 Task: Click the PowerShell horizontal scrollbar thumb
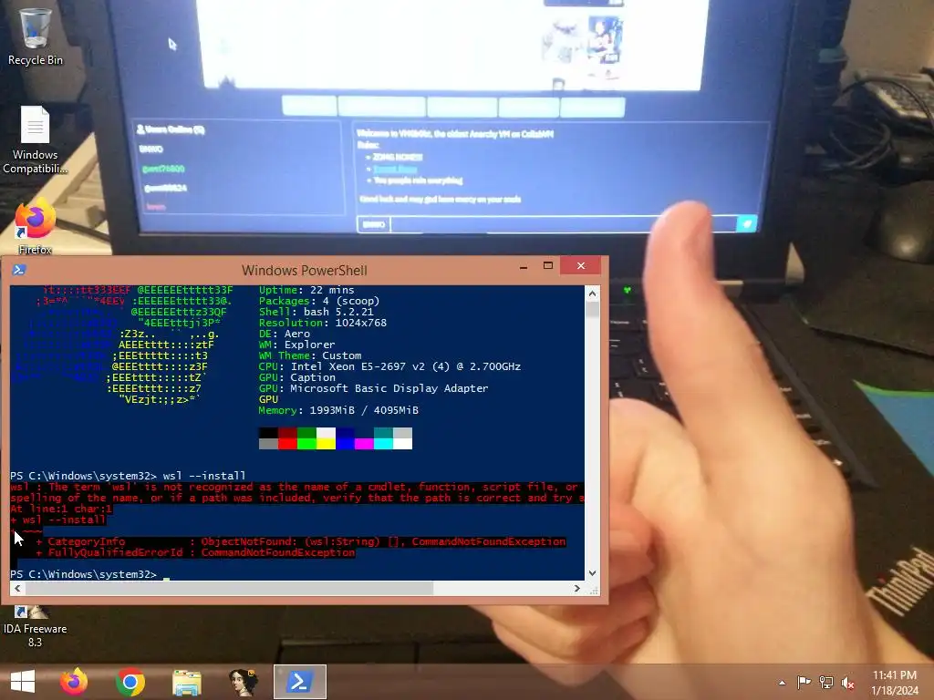tap(229, 588)
